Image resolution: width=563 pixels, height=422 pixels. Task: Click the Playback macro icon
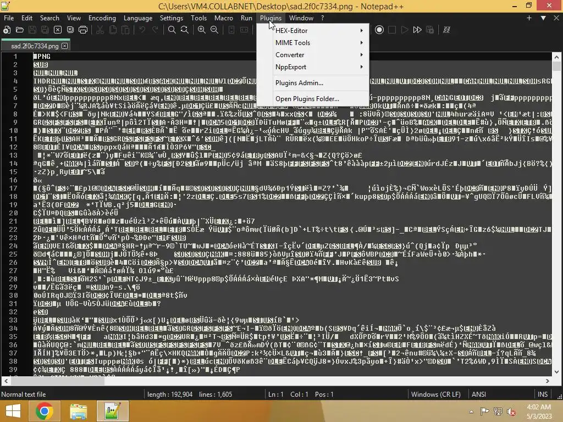tap(405, 30)
